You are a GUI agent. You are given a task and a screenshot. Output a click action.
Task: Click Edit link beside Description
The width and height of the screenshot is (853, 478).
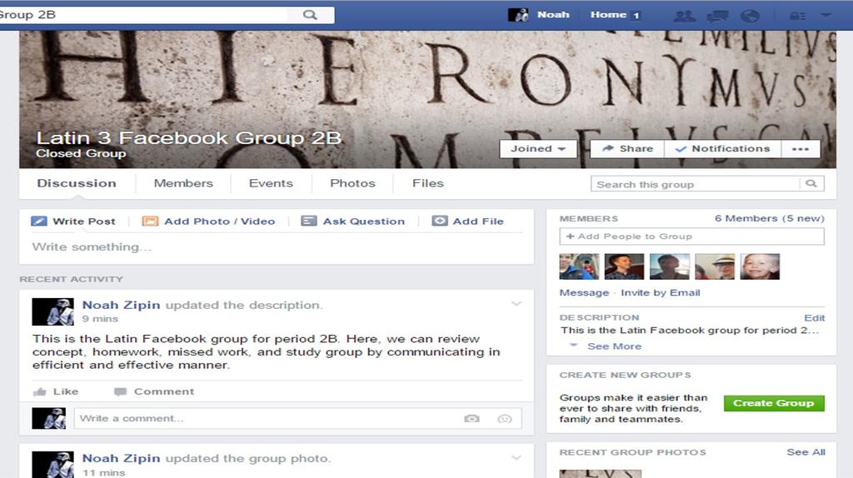(x=815, y=317)
